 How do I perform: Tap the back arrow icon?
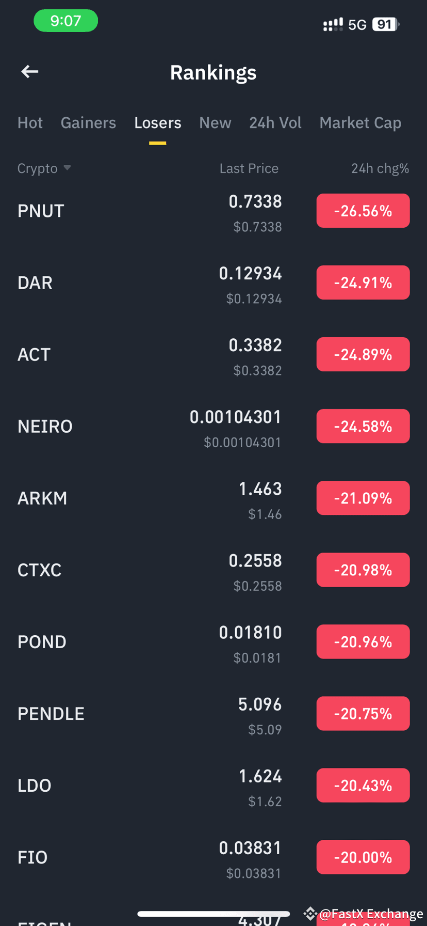tap(30, 72)
